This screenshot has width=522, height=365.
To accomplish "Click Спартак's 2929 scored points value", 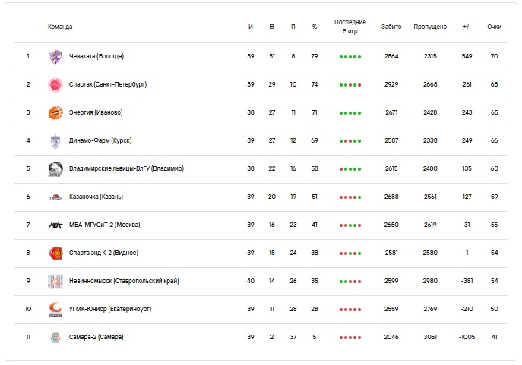I will pos(391,84).
